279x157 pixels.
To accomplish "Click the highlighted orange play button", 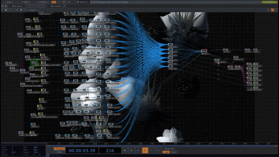I will pos(145,150).
